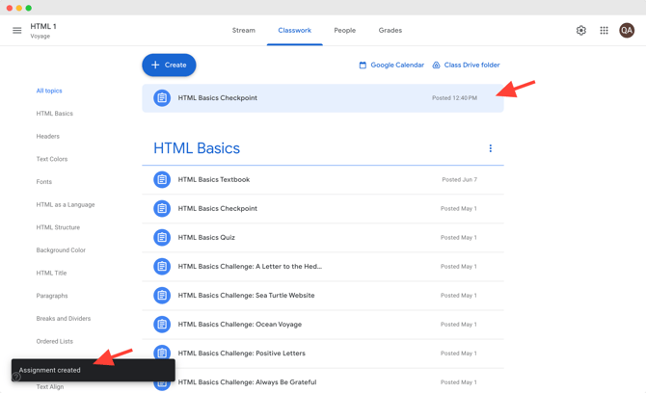Open the main hamburger menu
This screenshot has width=646, height=393.
tap(16, 31)
